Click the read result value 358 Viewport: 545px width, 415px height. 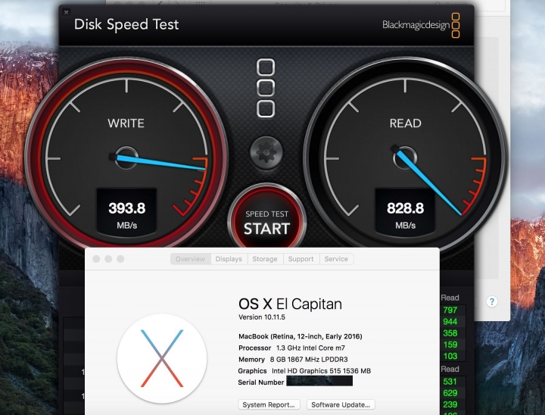click(450, 333)
